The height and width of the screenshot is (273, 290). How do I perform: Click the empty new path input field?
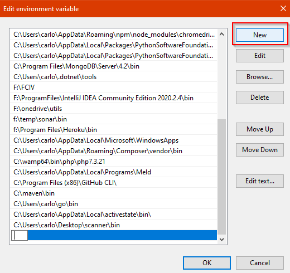point(20,235)
